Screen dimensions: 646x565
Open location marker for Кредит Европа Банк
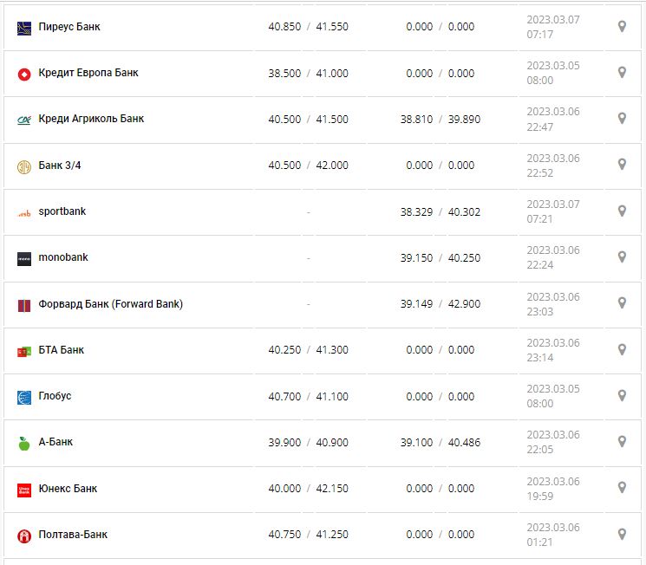coord(622,73)
